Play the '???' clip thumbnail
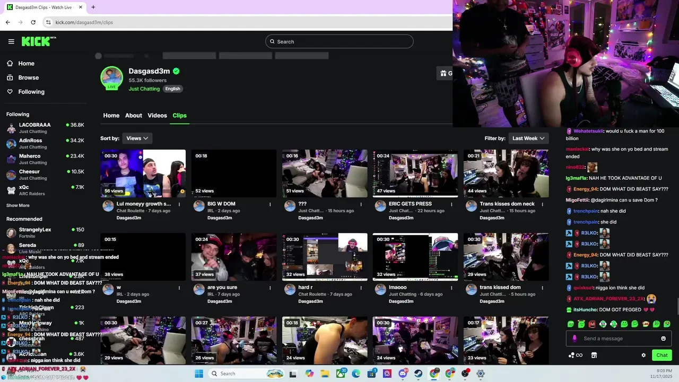The width and height of the screenshot is (679, 382). (x=325, y=173)
